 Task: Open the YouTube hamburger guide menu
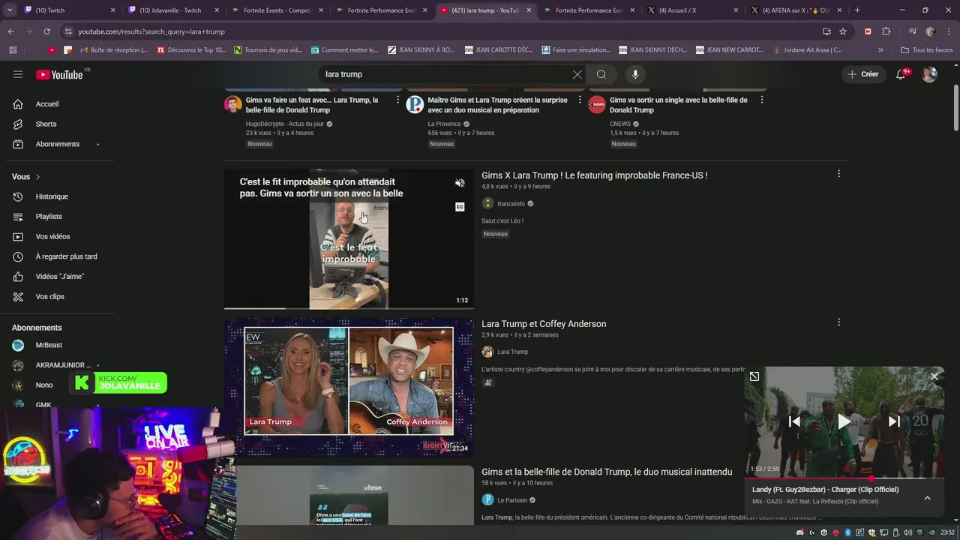(x=18, y=74)
